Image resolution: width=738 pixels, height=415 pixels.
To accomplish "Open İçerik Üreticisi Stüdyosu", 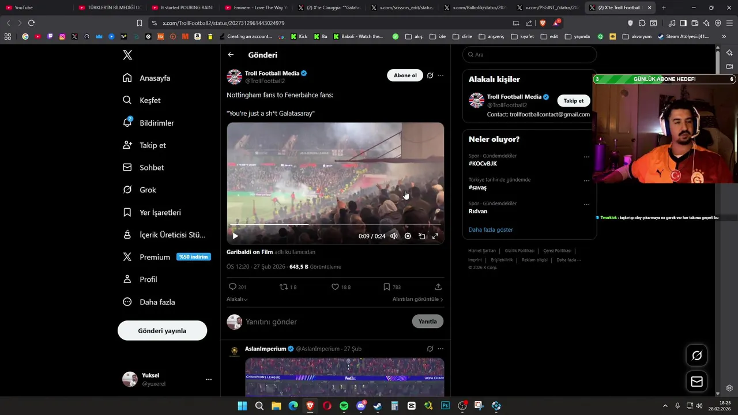I will pos(164,235).
